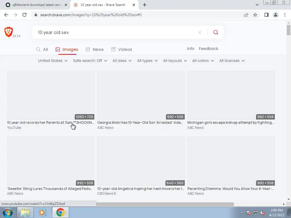The image size is (291, 218).
Task: Open the Chrome three-dot menu
Action: [x=285, y=15]
